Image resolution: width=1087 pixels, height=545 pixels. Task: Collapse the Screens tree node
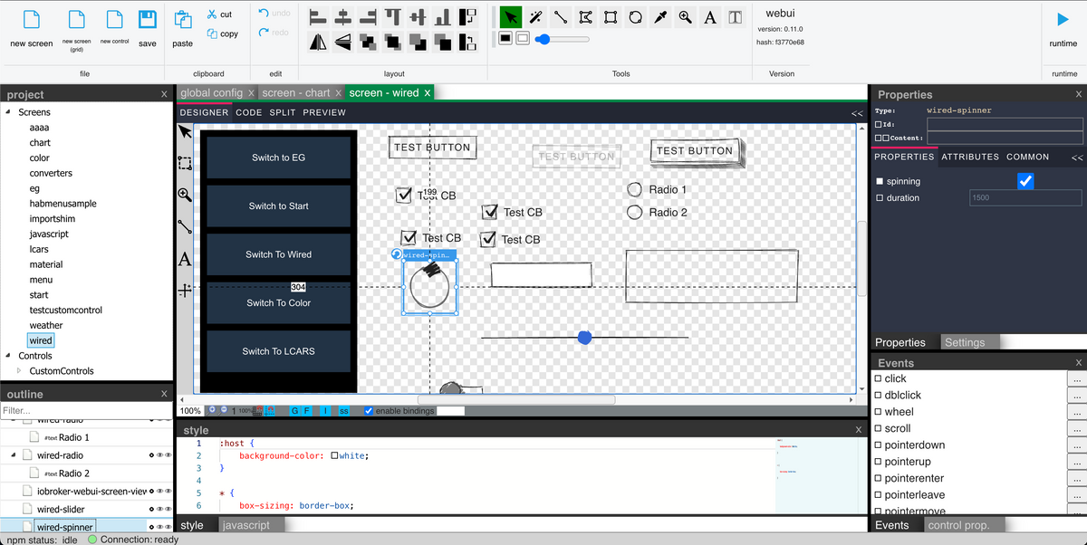tap(8, 112)
